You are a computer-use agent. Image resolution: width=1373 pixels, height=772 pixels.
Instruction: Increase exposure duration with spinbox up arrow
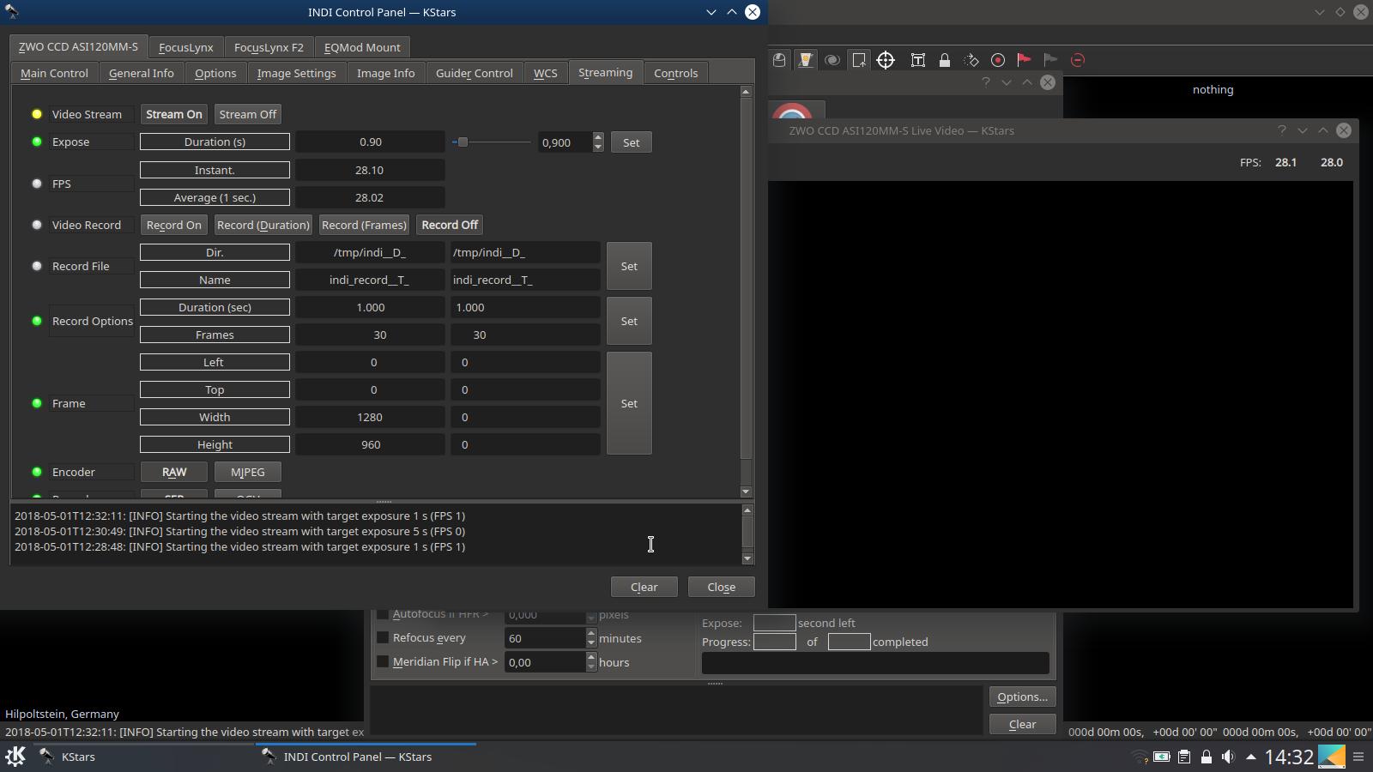coord(598,137)
